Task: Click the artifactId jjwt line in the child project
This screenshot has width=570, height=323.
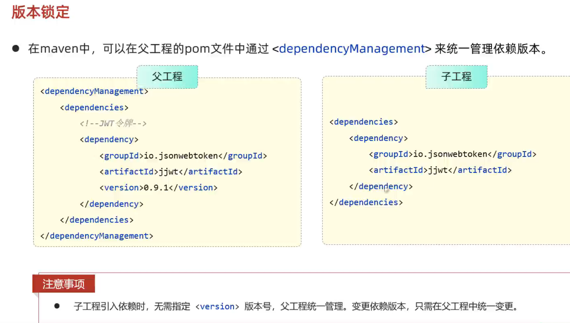Action: pos(440,170)
